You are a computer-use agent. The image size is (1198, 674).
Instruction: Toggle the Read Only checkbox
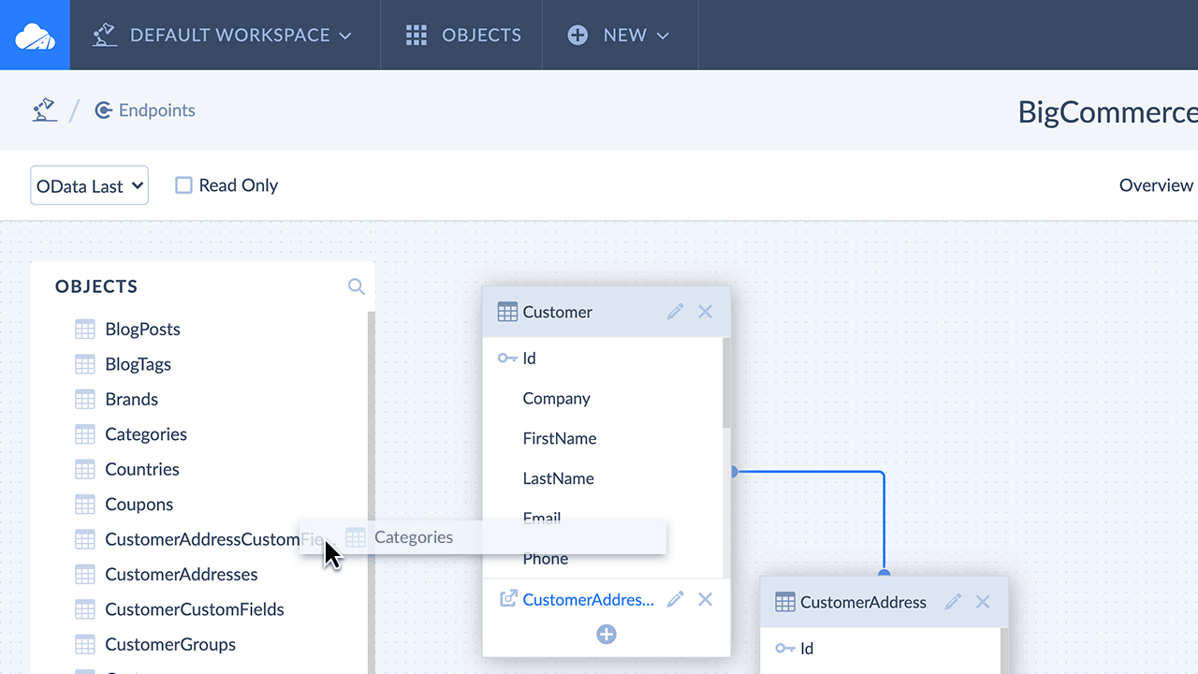pos(184,185)
